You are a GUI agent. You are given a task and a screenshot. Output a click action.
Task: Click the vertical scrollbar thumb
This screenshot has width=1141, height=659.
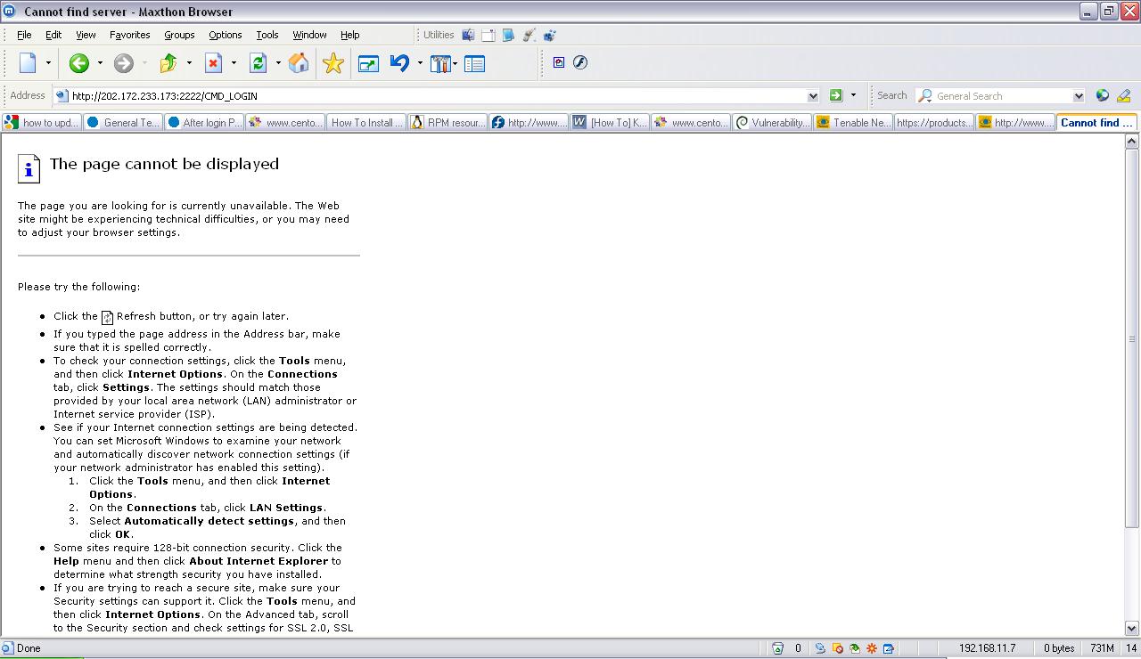pyautogui.click(x=1132, y=338)
